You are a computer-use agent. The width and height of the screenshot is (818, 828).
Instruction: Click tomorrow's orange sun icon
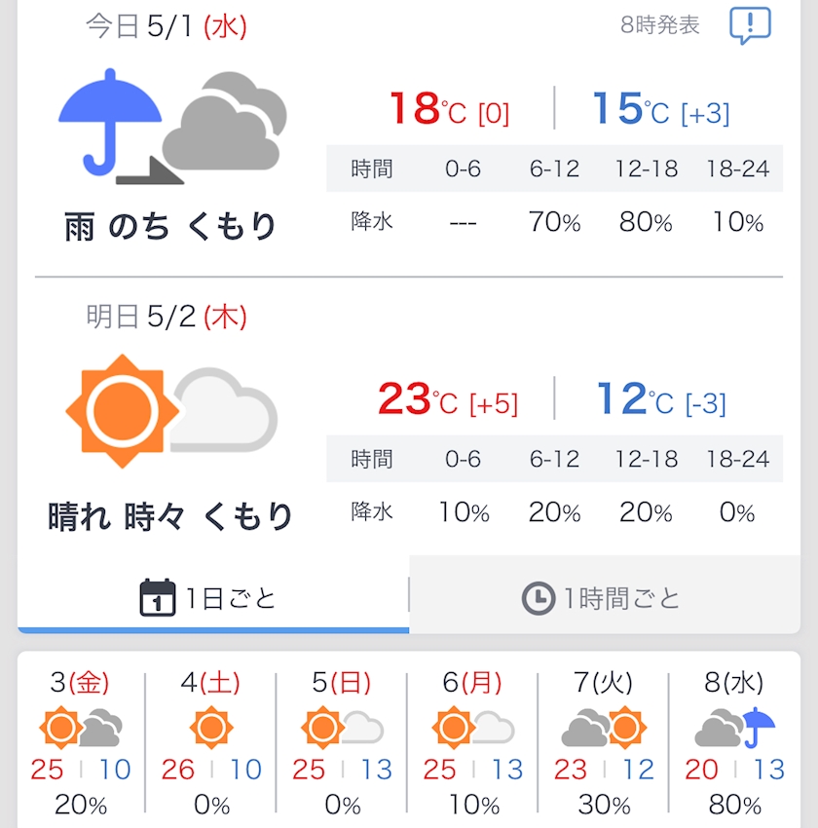(123, 411)
